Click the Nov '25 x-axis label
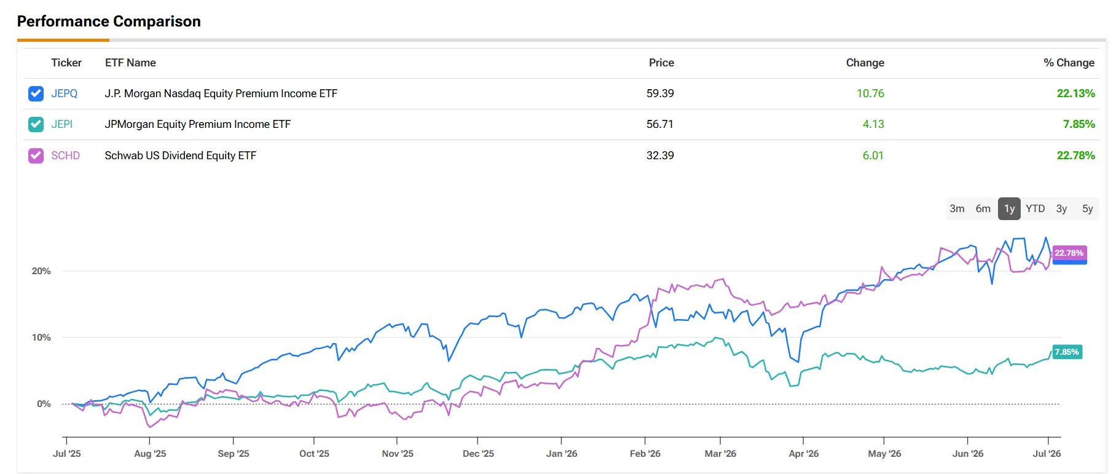Screen dimensions: 1116x474 (398, 454)
